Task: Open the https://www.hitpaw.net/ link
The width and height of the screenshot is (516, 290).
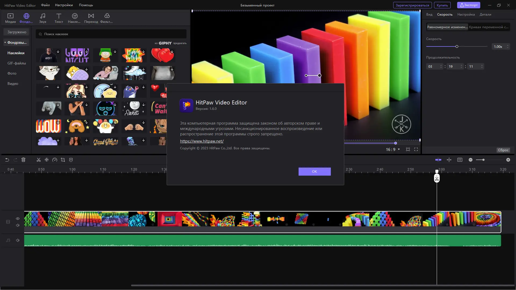Action: click(x=202, y=141)
